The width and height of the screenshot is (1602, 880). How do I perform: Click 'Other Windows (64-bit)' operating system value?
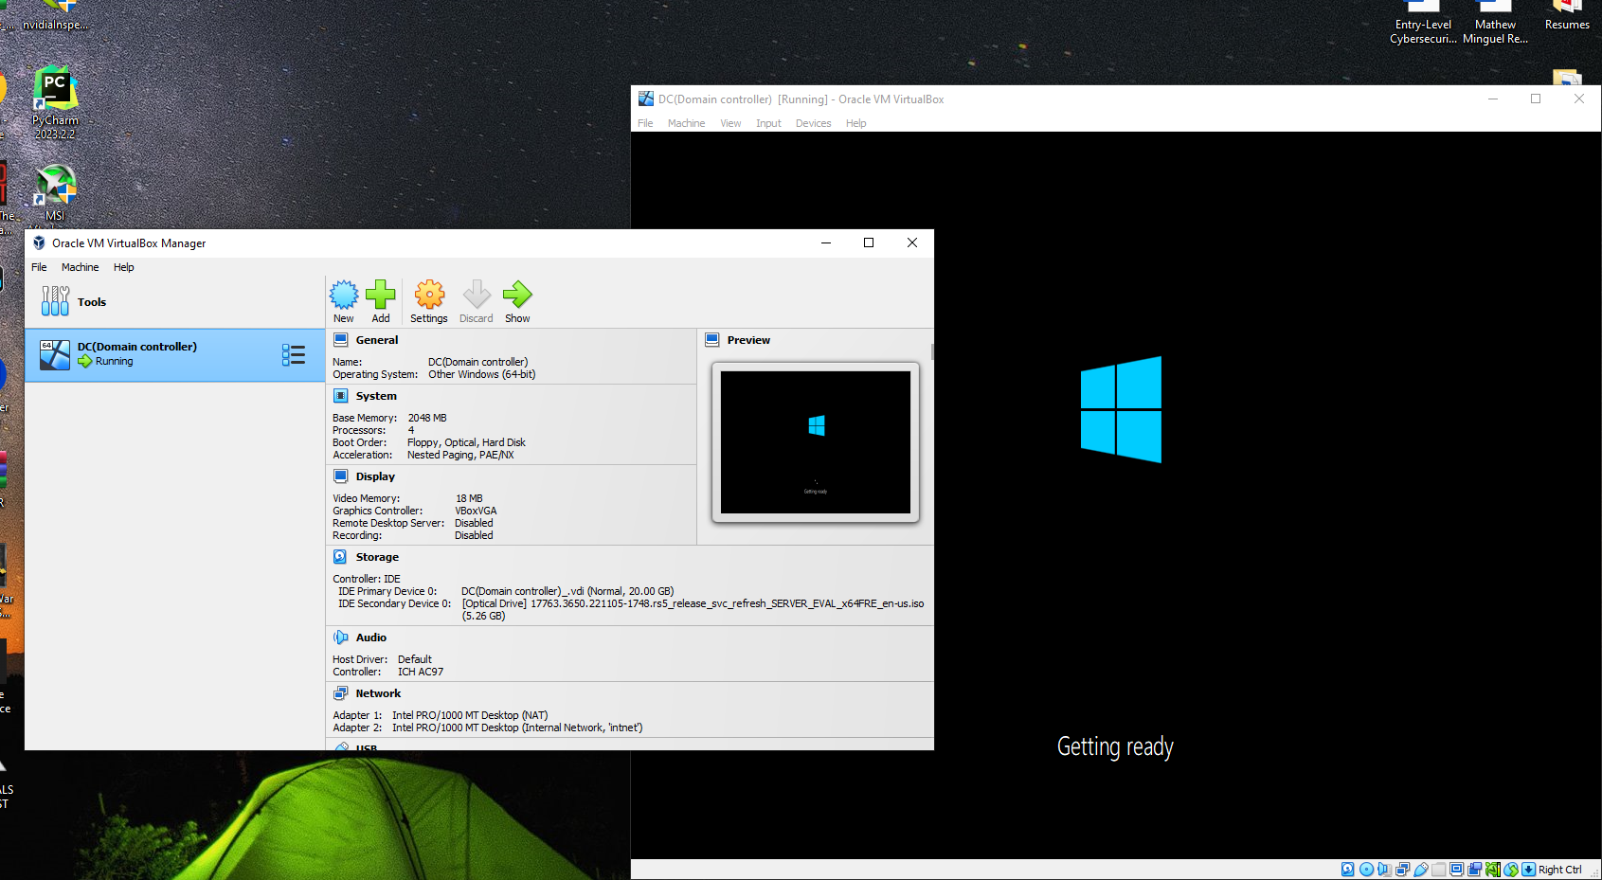click(481, 374)
